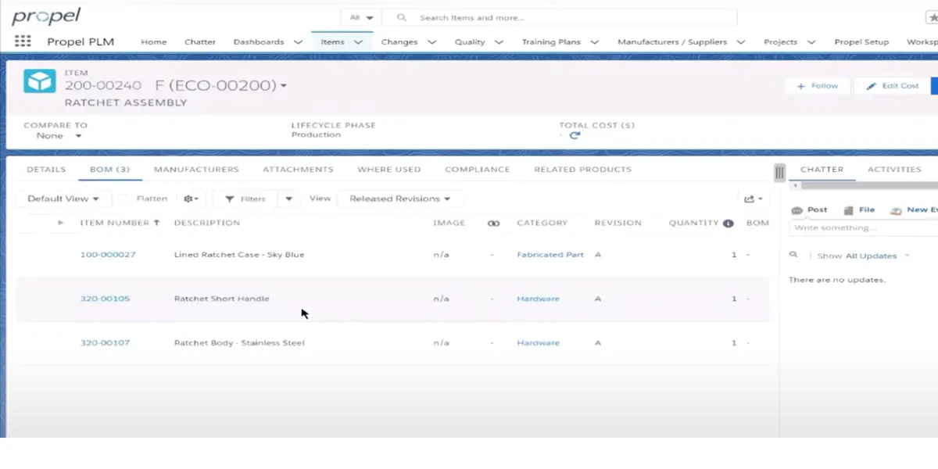This screenshot has height=469, width=938.
Task: Toggle the Flatten checkbox
Action: (125, 199)
